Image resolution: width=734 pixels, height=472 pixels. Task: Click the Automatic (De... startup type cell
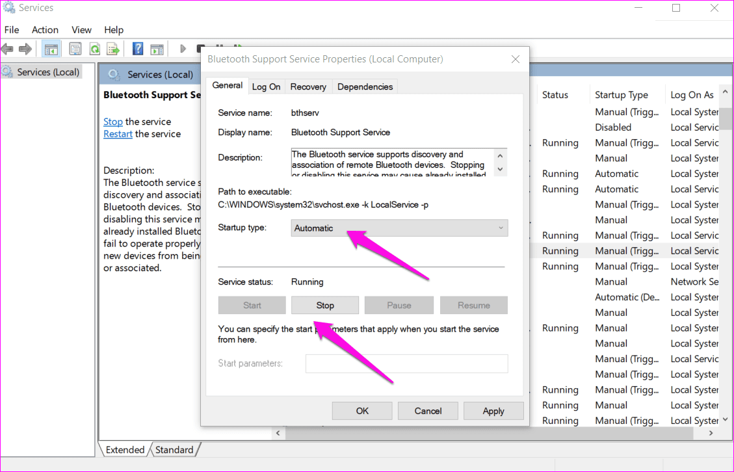coord(627,297)
